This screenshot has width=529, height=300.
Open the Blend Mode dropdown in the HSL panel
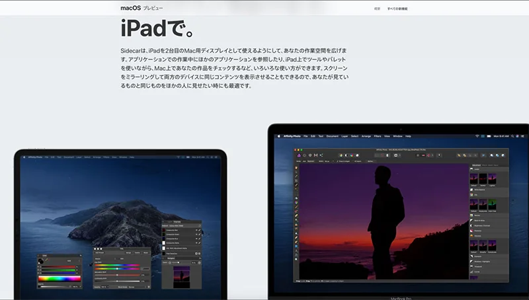click(x=132, y=287)
